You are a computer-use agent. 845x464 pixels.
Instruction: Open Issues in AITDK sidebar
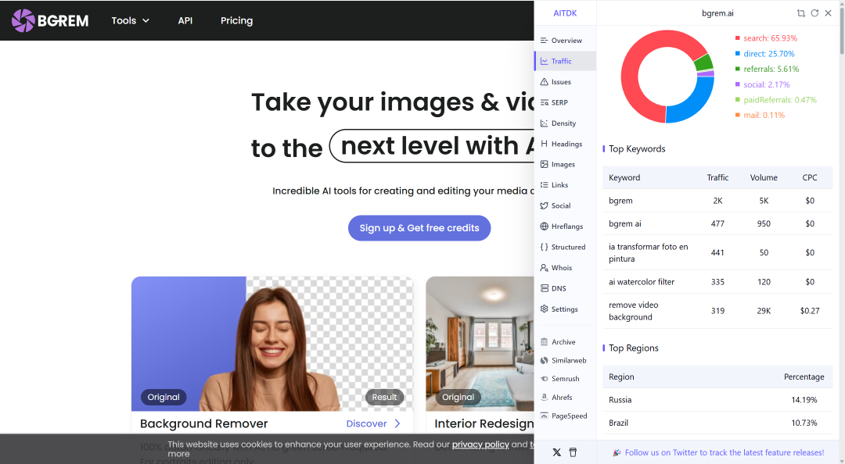coord(565,82)
